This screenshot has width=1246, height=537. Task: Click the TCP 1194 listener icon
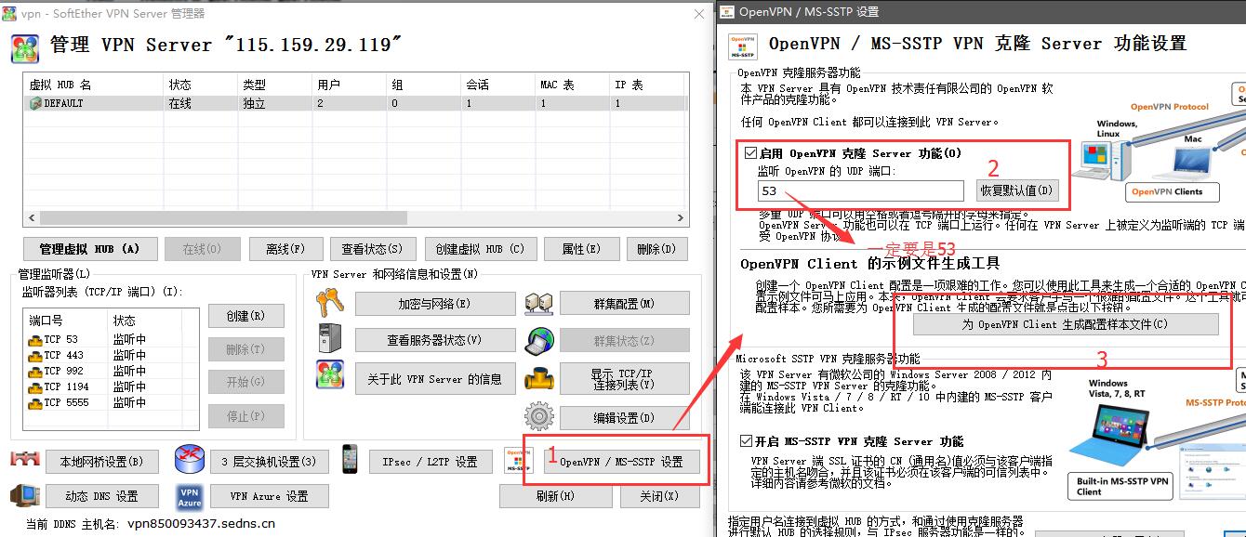click(x=35, y=386)
